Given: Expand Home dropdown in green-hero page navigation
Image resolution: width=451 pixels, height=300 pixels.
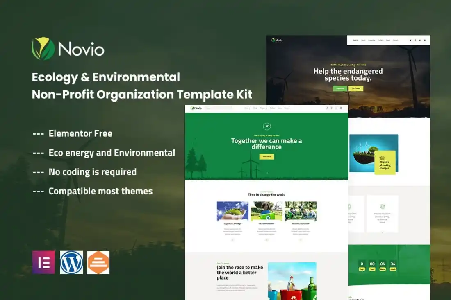Looking at the screenshot, I should pyautogui.click(x=247, y=108).
